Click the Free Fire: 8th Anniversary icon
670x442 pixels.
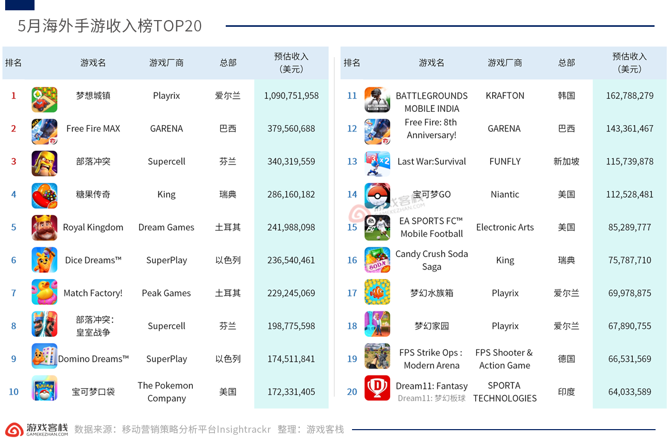pyautogui.click(x=377, y=132)
